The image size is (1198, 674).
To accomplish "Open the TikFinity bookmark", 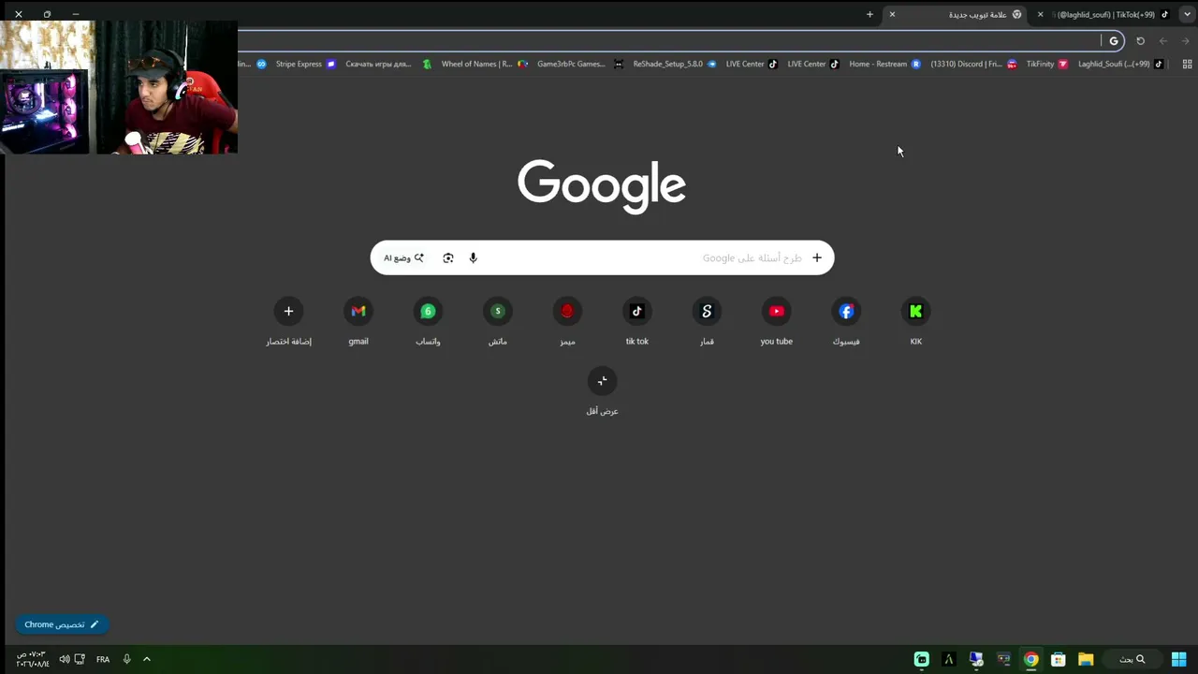I will coord(1047,65).
